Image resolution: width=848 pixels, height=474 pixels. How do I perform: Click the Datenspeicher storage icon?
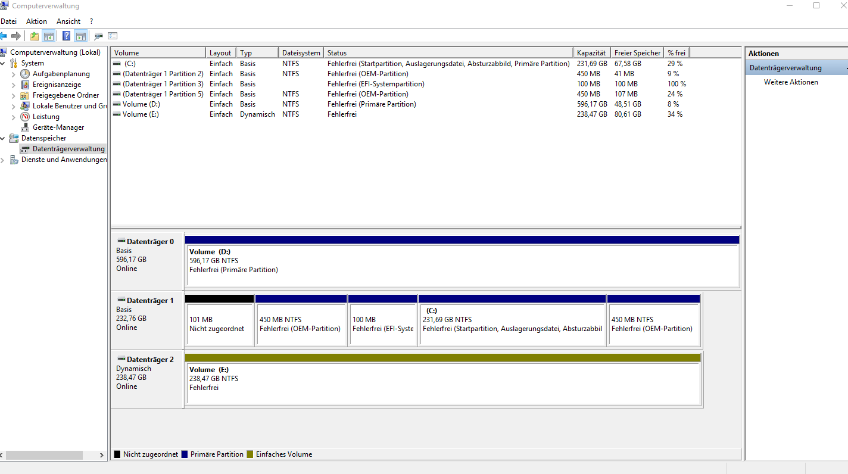(14, 138)
